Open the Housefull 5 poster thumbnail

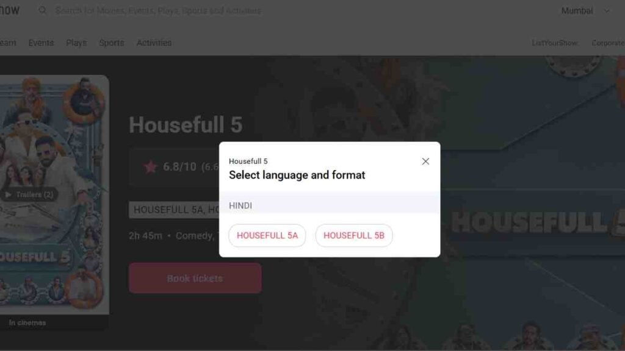[x=54, y=194]
